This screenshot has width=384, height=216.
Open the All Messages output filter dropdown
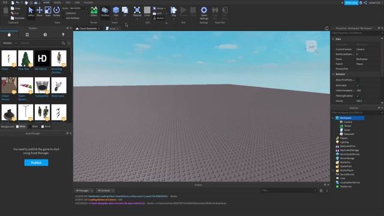[84, 191]
